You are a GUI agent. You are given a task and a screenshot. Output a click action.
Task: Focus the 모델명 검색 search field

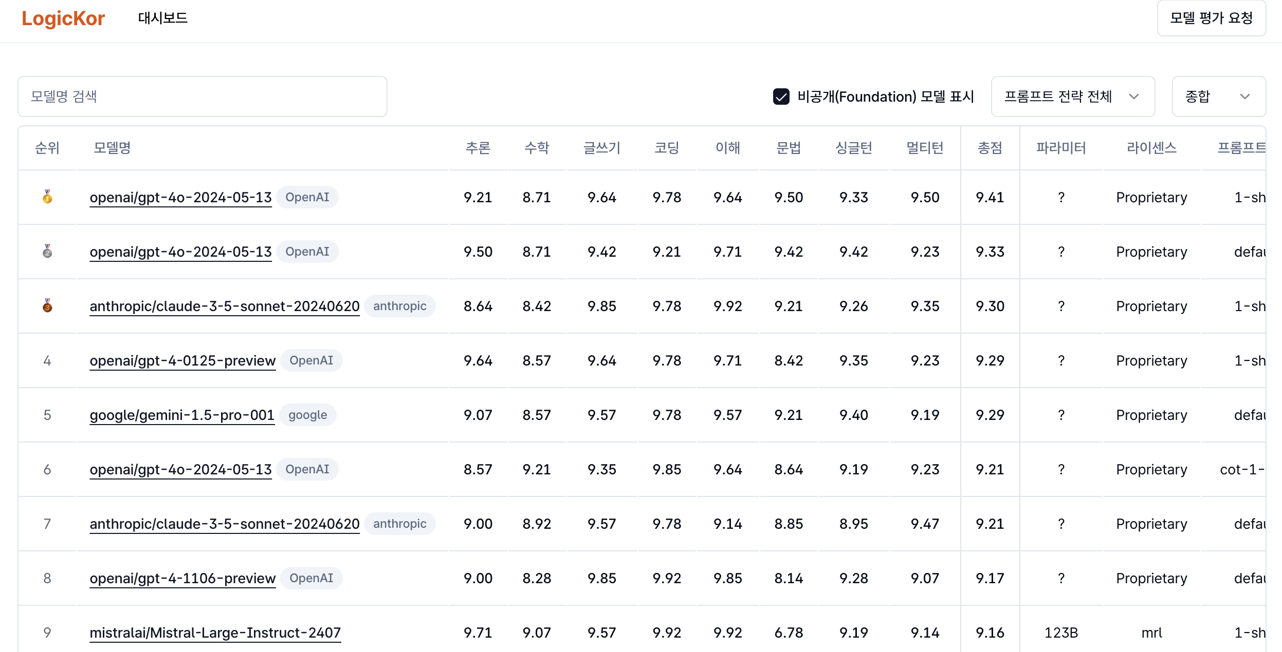pyautogui.click(x=202, y=97)
